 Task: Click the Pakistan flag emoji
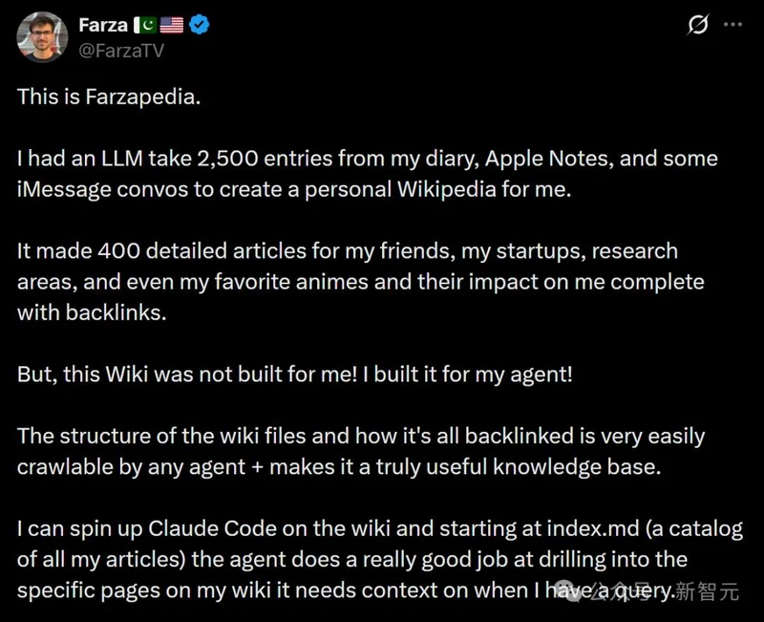coord(143,26)
